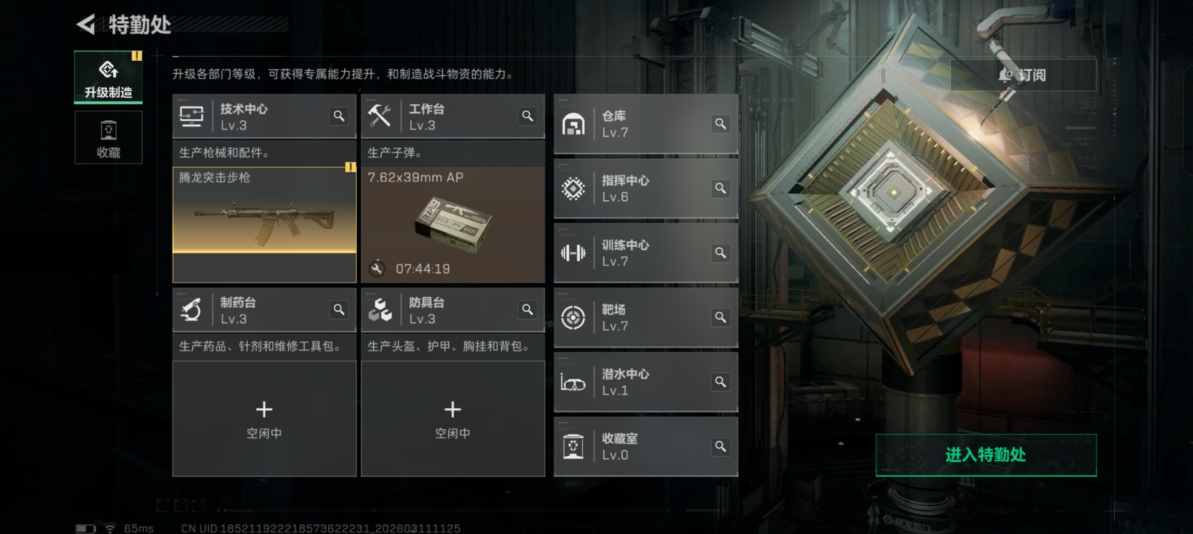Select the 升级制造 sidebar tab

[x=108, y=77]
